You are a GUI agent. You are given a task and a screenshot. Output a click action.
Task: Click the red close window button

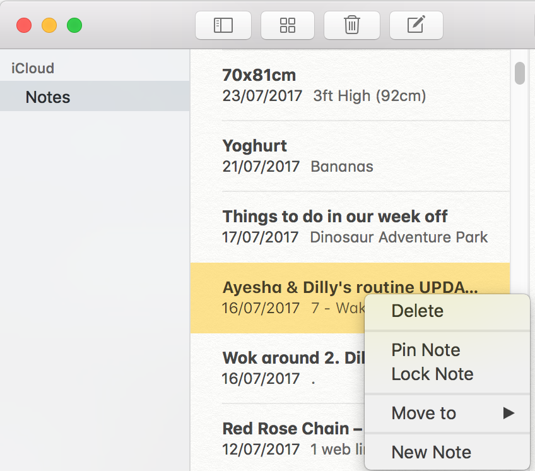24,25
